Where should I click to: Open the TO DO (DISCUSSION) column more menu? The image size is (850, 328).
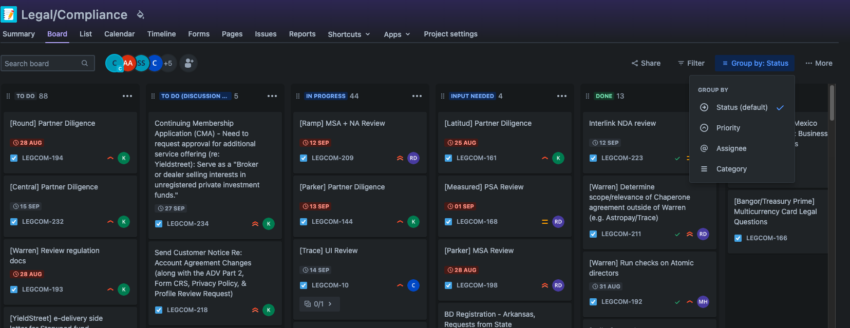click(272, 96)
